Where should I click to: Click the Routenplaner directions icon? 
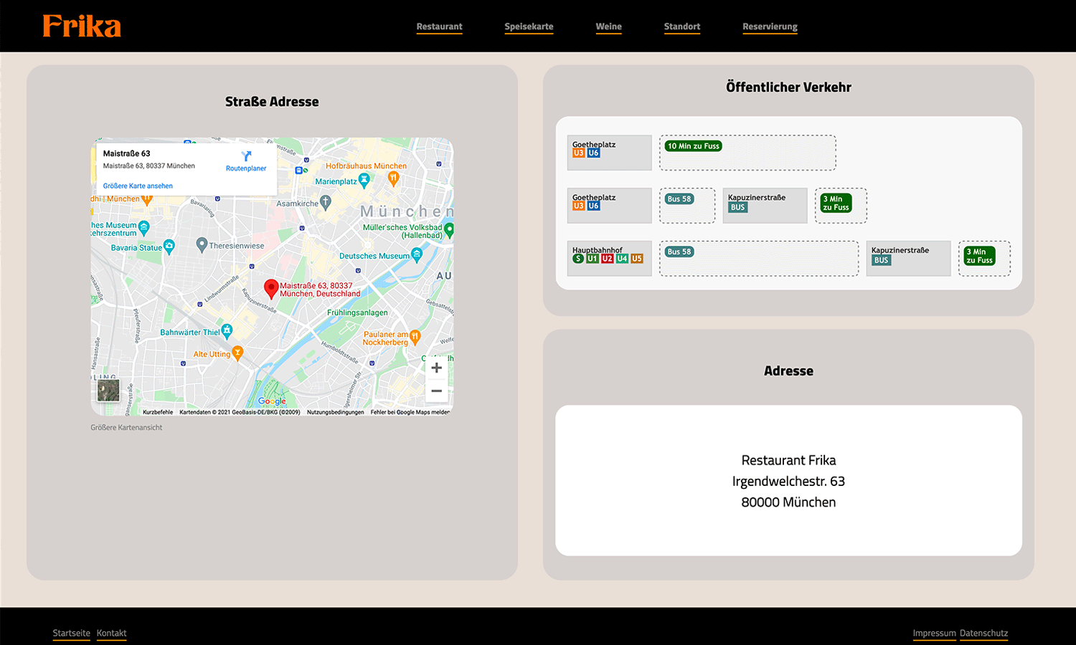[246, 156]
